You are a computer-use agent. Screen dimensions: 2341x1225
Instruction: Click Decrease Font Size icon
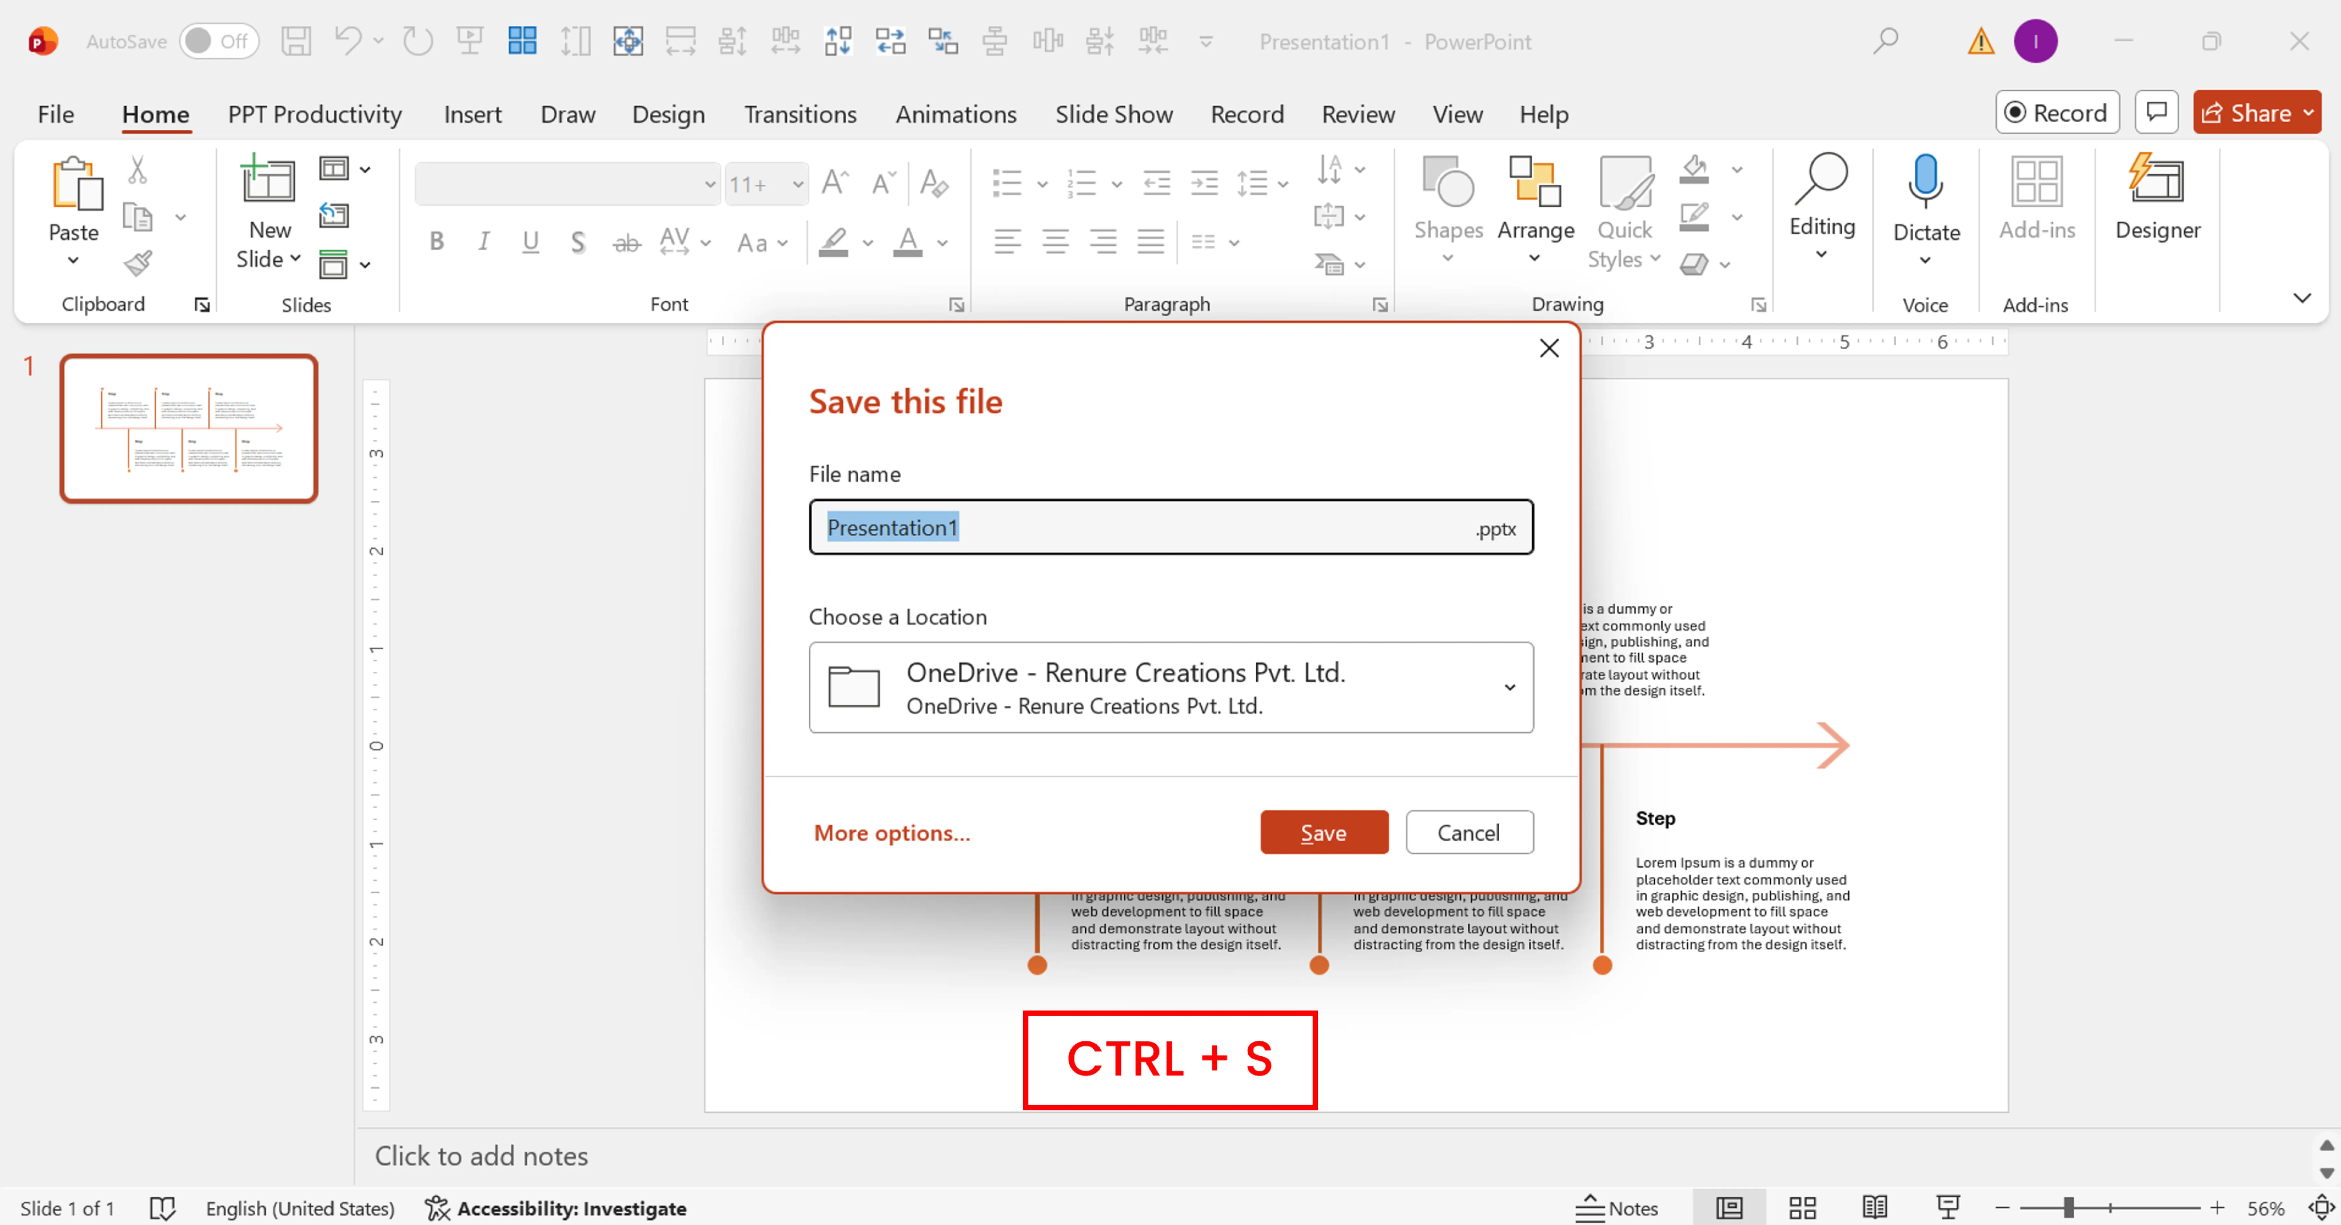click(883, 183)
